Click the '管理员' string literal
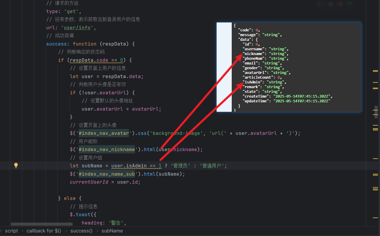The image size is (380, 236). [180, 166]
